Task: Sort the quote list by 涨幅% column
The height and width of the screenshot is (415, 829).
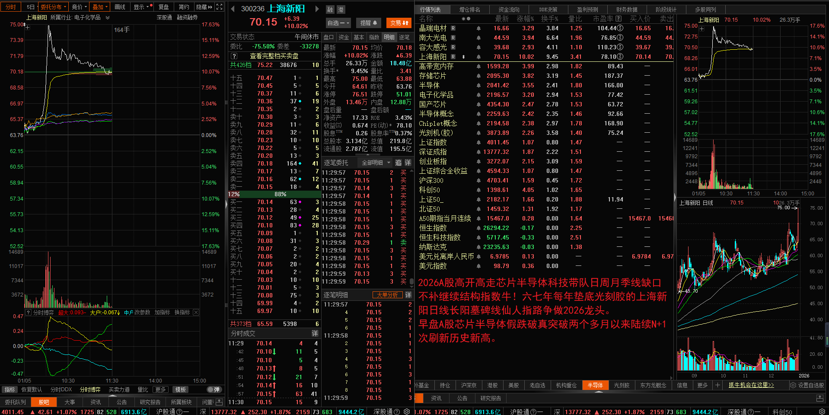Action: coord(525,19)
